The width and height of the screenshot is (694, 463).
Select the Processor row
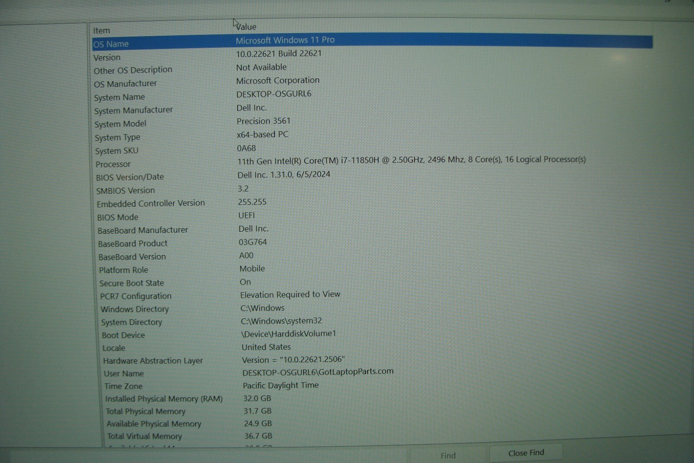click(x=113, y=164)
